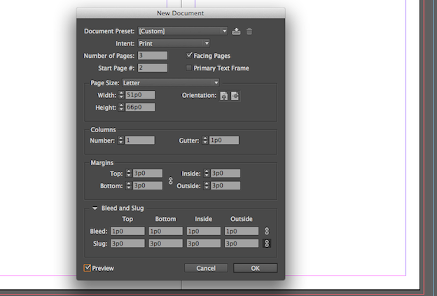The height and width of the screenshot is (296, 437).
Task: Collapse the Bleed and Slug section
Action: [x=95, y=208]
